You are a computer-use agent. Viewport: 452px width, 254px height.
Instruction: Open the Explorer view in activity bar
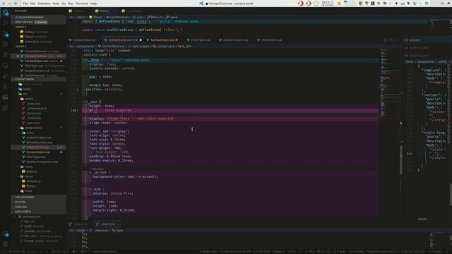(x=5, y=13)
